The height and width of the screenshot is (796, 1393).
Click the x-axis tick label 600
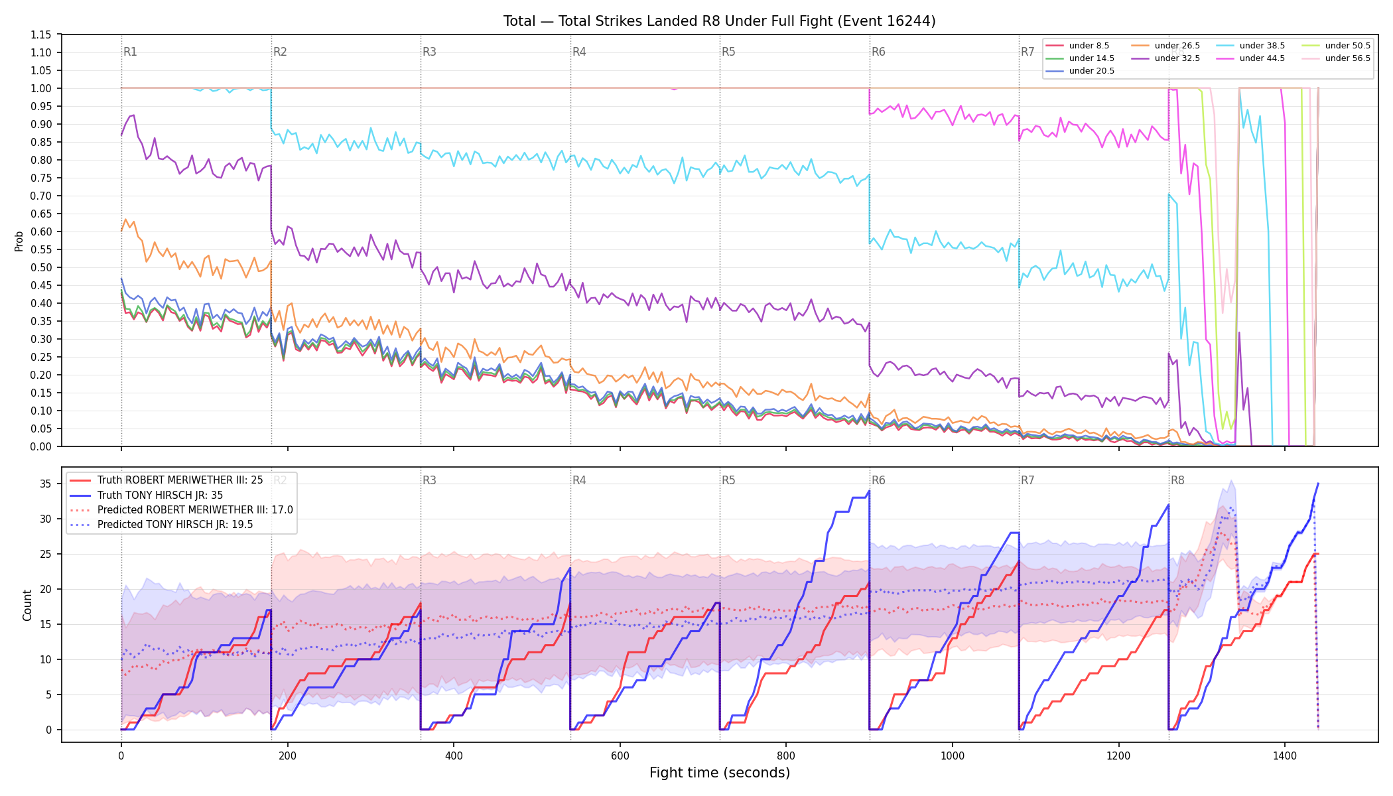(620, 755)
